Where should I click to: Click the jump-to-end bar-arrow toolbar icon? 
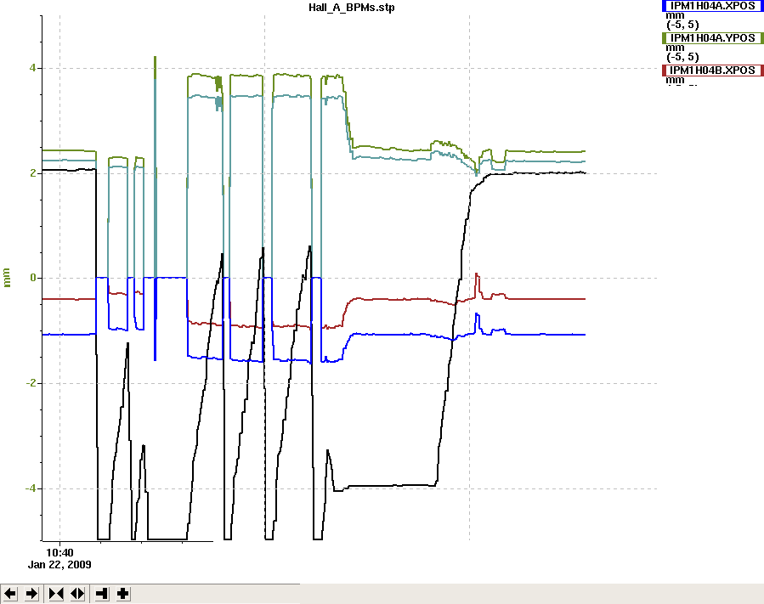pos(102,594)
